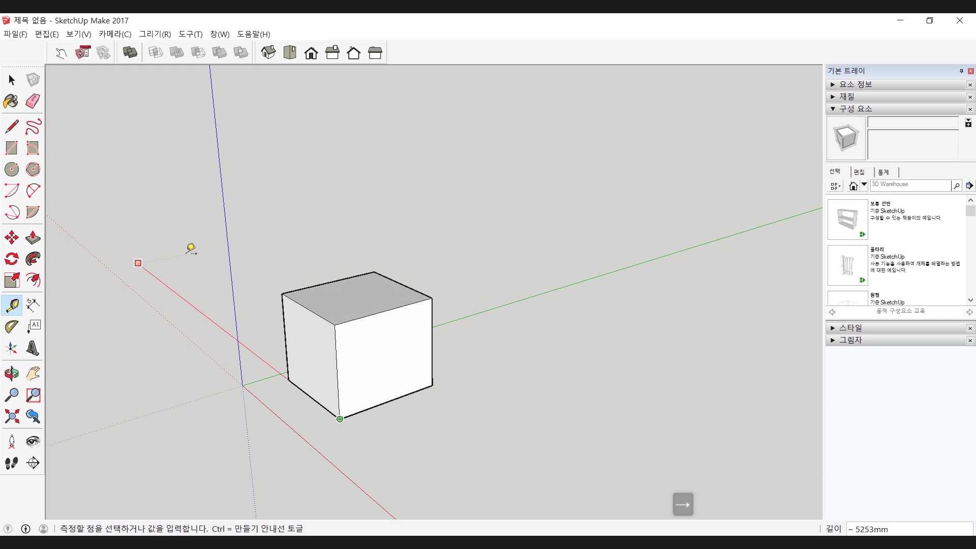The height and width of the screenshot is (549, 976).
Task: Pin the default tray panel
Action: [961, 71]
